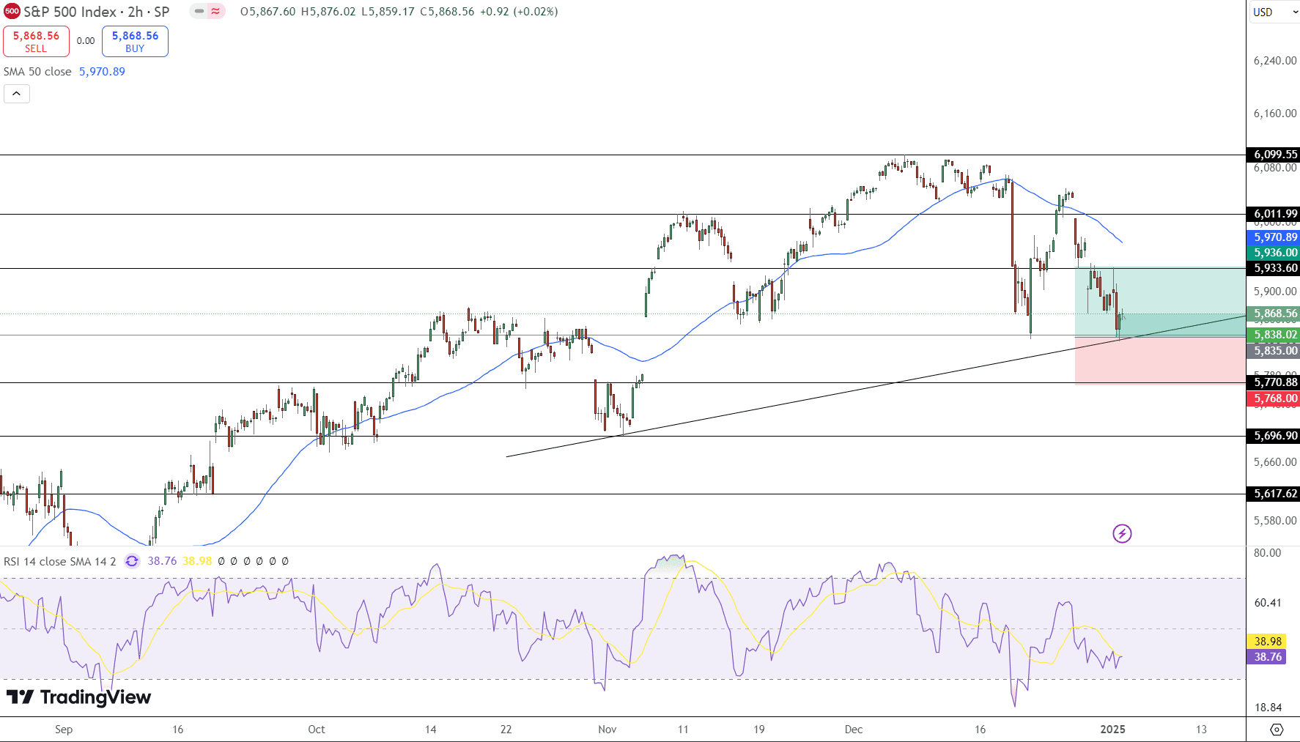Screen dimensions: 1300x742
Task: Click the 5,696.90 price level label
Action: tap(1274, 436)
